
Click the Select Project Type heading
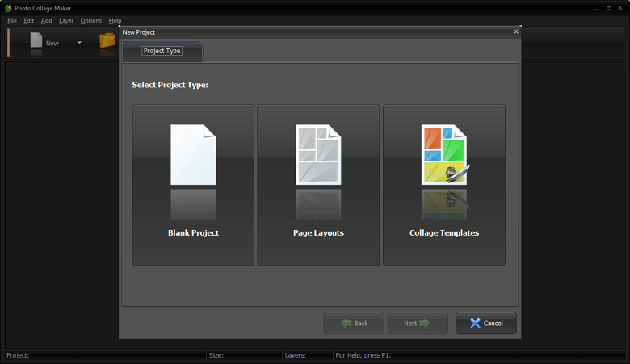tap(170, 85)
